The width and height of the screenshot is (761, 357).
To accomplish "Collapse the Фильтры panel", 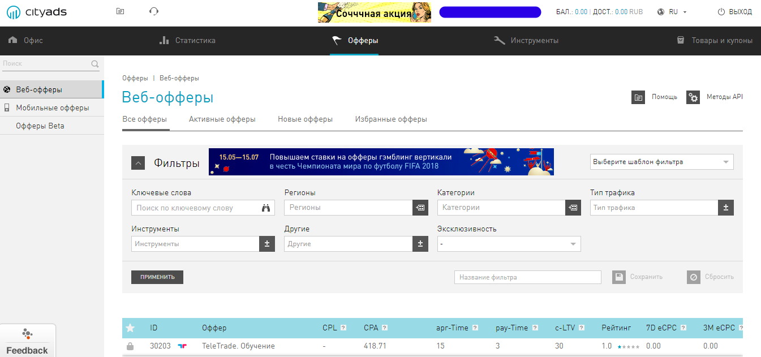I will pos(138,163).
